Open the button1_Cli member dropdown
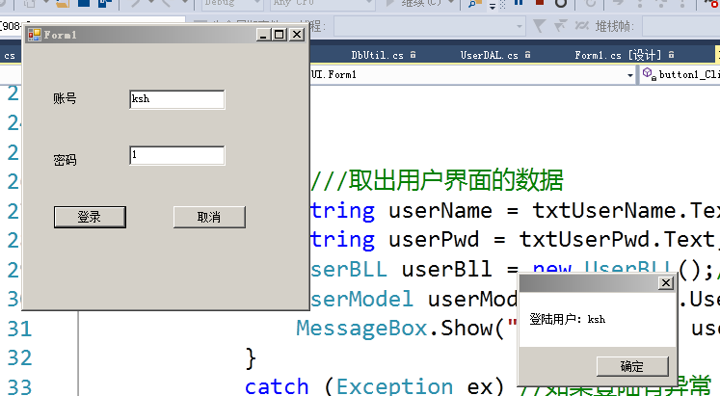The image size is (720, 396). click(x=680, y=74)
